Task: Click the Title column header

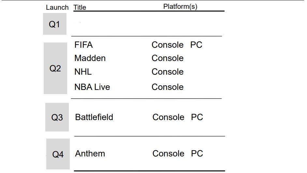Action: pos(80,7)
